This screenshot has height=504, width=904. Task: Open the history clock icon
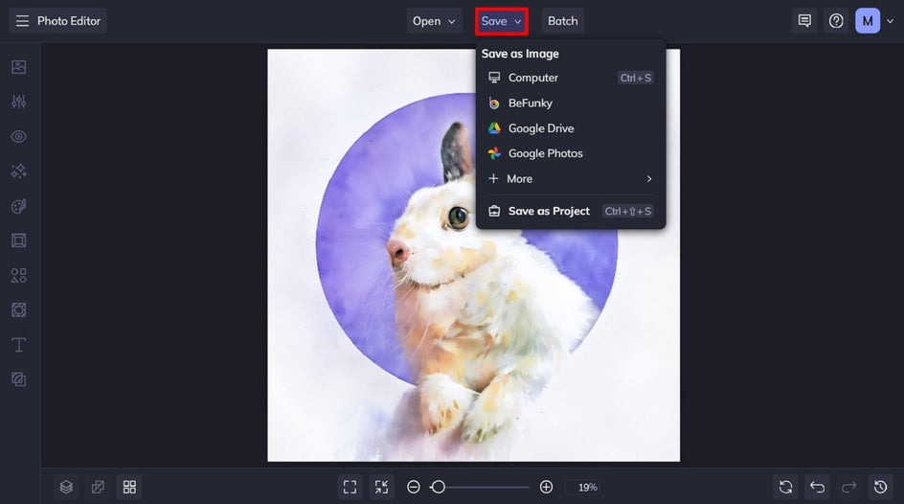click(880, 488)
